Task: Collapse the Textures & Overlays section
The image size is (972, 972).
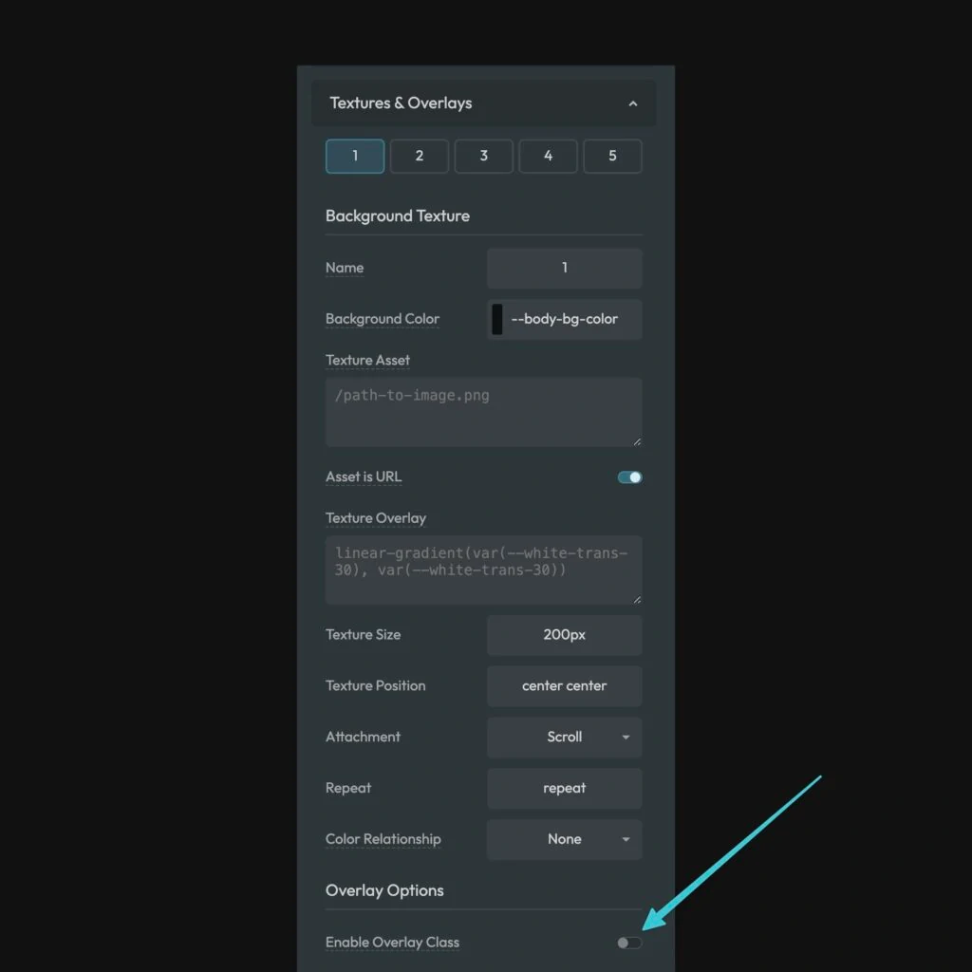Action: pos(633,103)
